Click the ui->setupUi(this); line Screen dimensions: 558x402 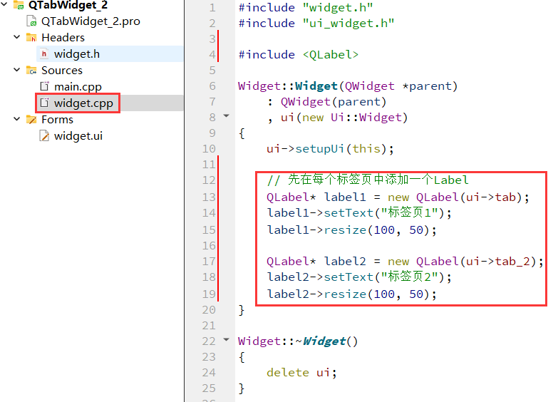click(330, 148)
